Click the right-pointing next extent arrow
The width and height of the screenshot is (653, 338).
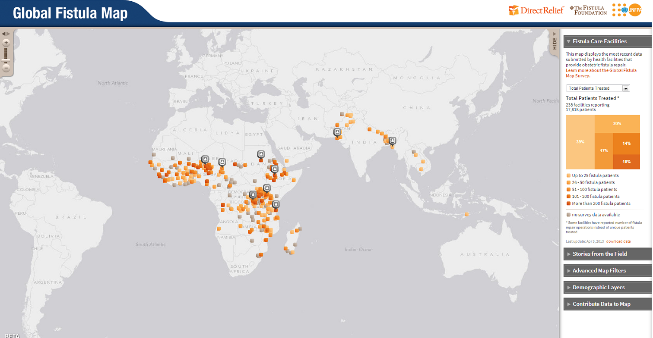click(x=8, y=34)
